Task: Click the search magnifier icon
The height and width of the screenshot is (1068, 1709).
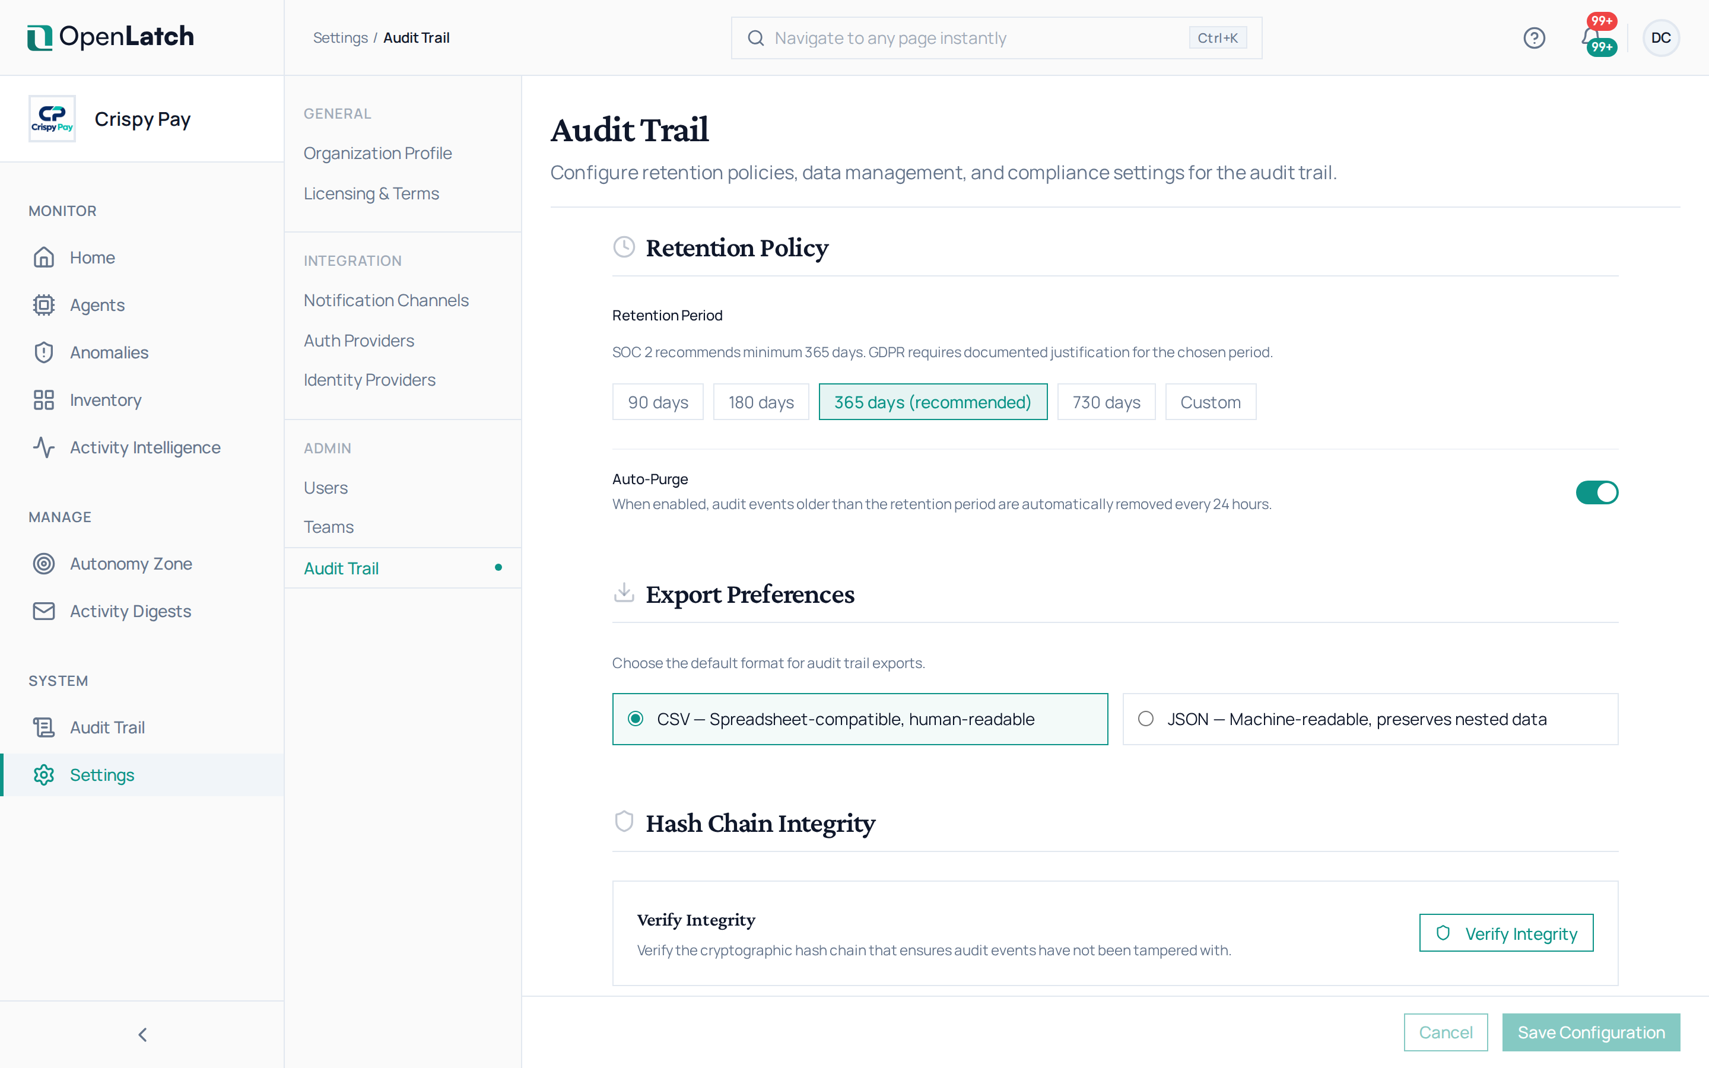Action: [755, 38]
